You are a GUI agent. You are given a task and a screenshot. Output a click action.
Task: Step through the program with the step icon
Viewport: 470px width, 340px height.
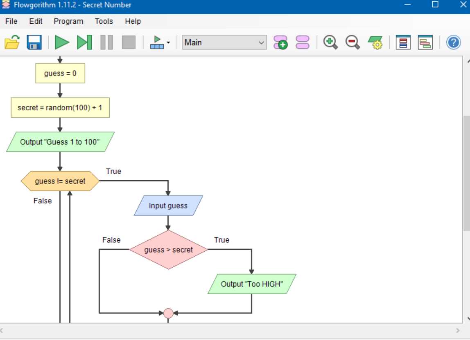point(84,42)
